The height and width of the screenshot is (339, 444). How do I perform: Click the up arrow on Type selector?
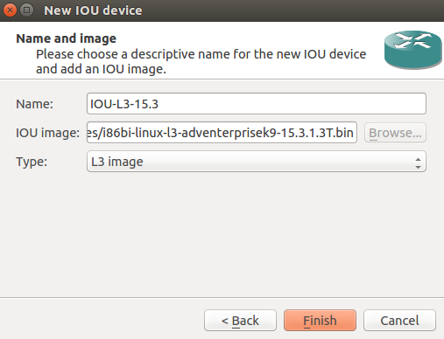click(x=418, y=159)
